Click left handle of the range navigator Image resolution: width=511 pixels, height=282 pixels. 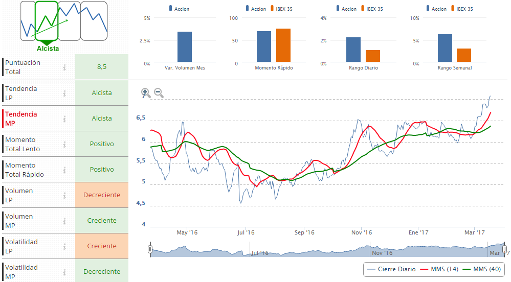(150, 249)
